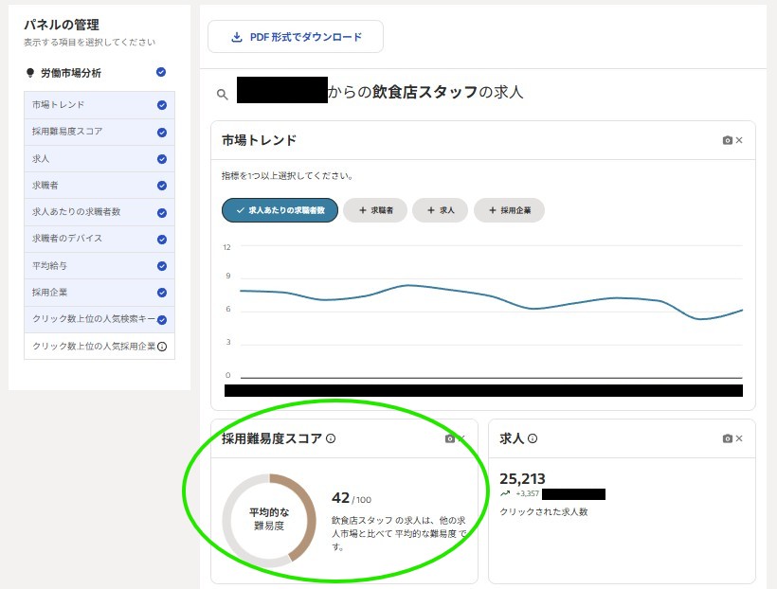Toggle 労働市場分析 master checkbox

pyautogui.click(x=161, y=72)
